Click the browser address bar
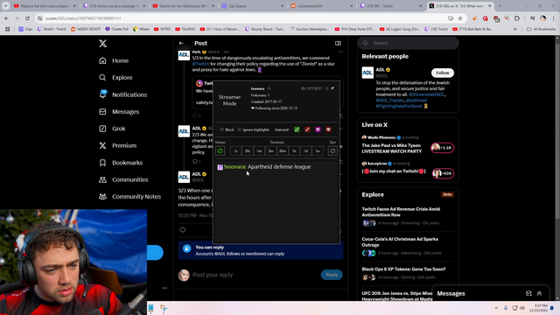The image size is (560, 315). (243, 18)
